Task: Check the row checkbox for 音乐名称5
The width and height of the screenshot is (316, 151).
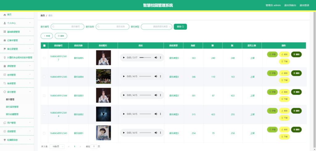Action: [x=44, y=58]
